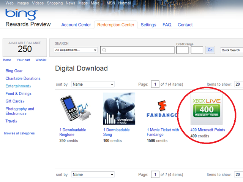Open the Quick Search dropdown
The image size is (243, 182).
pos(231,50)
